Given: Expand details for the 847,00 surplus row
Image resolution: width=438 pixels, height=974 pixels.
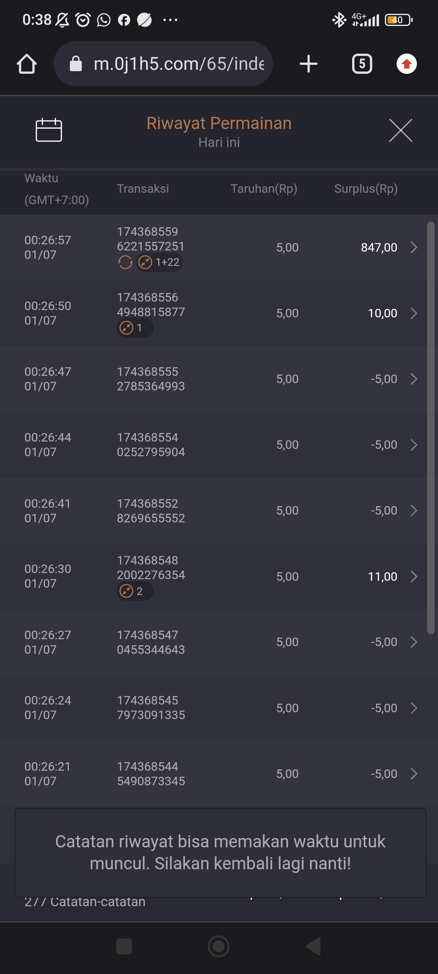Looking at the screenshot, I should point(414,248).
